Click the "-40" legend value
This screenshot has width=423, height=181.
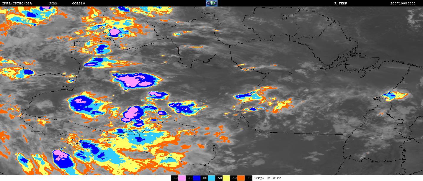tap(233, 178)
